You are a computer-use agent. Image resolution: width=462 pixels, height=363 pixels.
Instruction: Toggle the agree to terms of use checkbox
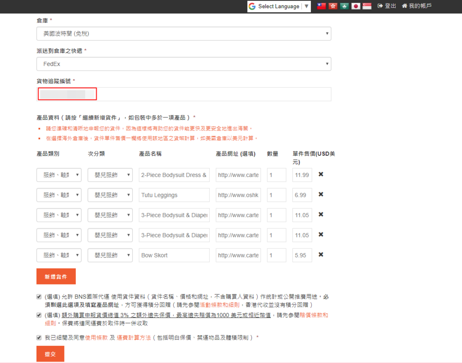pos(39,337)
